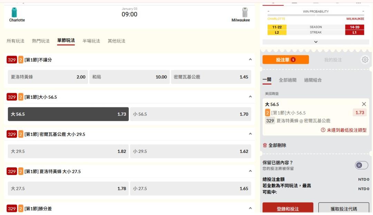Viewport: 373px width, 215px height.
Task: Click the Charlotte team jersey icon
Action: 14,13
